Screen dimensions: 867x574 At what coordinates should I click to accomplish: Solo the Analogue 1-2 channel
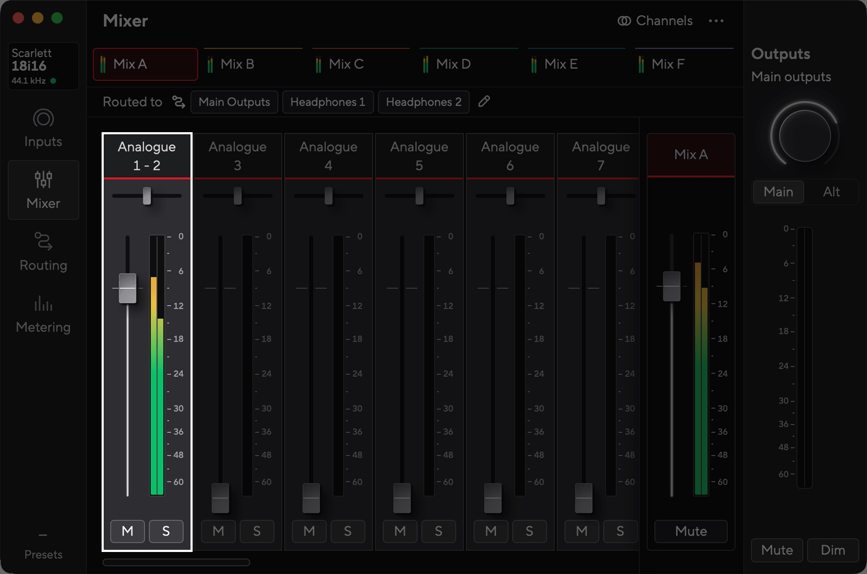coord(166,531)
